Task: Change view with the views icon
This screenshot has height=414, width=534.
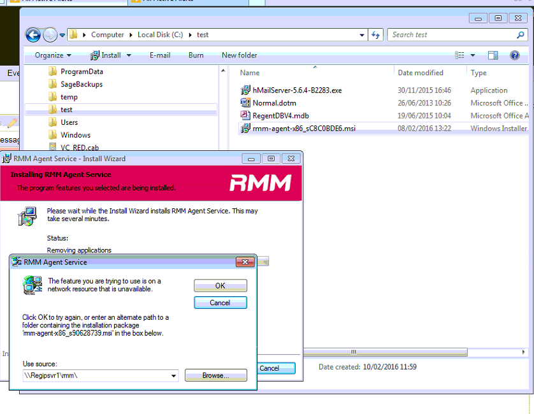Action: 459,55
